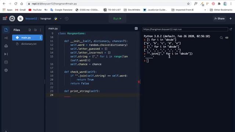Select the class HangmanGame line

click(72, 33)
